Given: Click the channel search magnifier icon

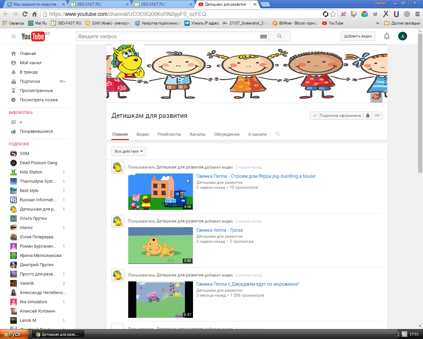Looking at the screenshot, I should pyautogui.click(x=278, y=134).
